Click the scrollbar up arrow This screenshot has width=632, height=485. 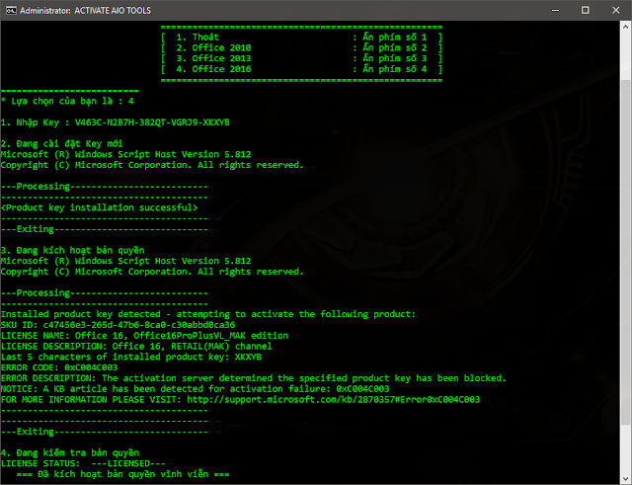tap(625, 27)
